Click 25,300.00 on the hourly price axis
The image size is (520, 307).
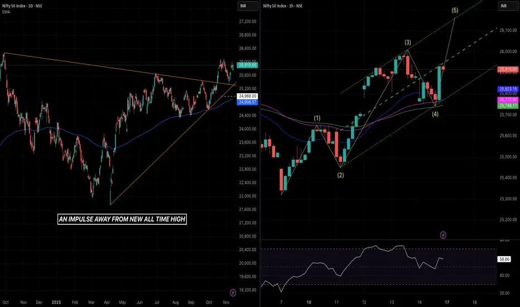[x=508, y=199]
